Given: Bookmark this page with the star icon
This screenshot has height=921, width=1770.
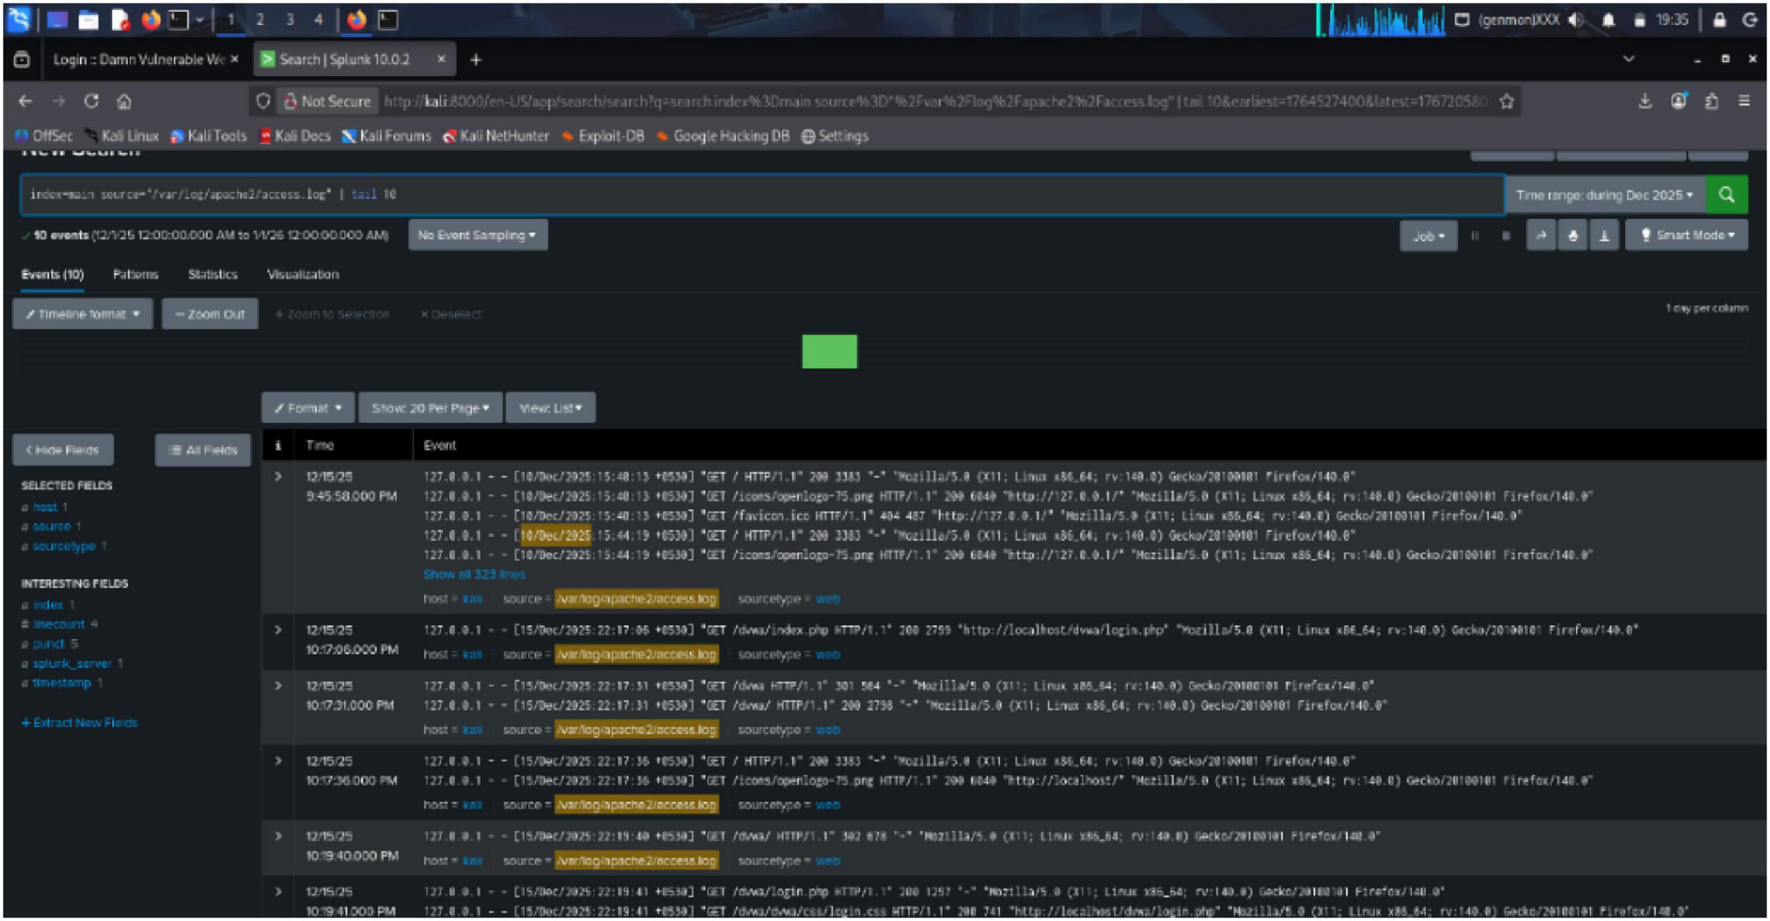Looking at the screenshot, I should coord(1507,102).
